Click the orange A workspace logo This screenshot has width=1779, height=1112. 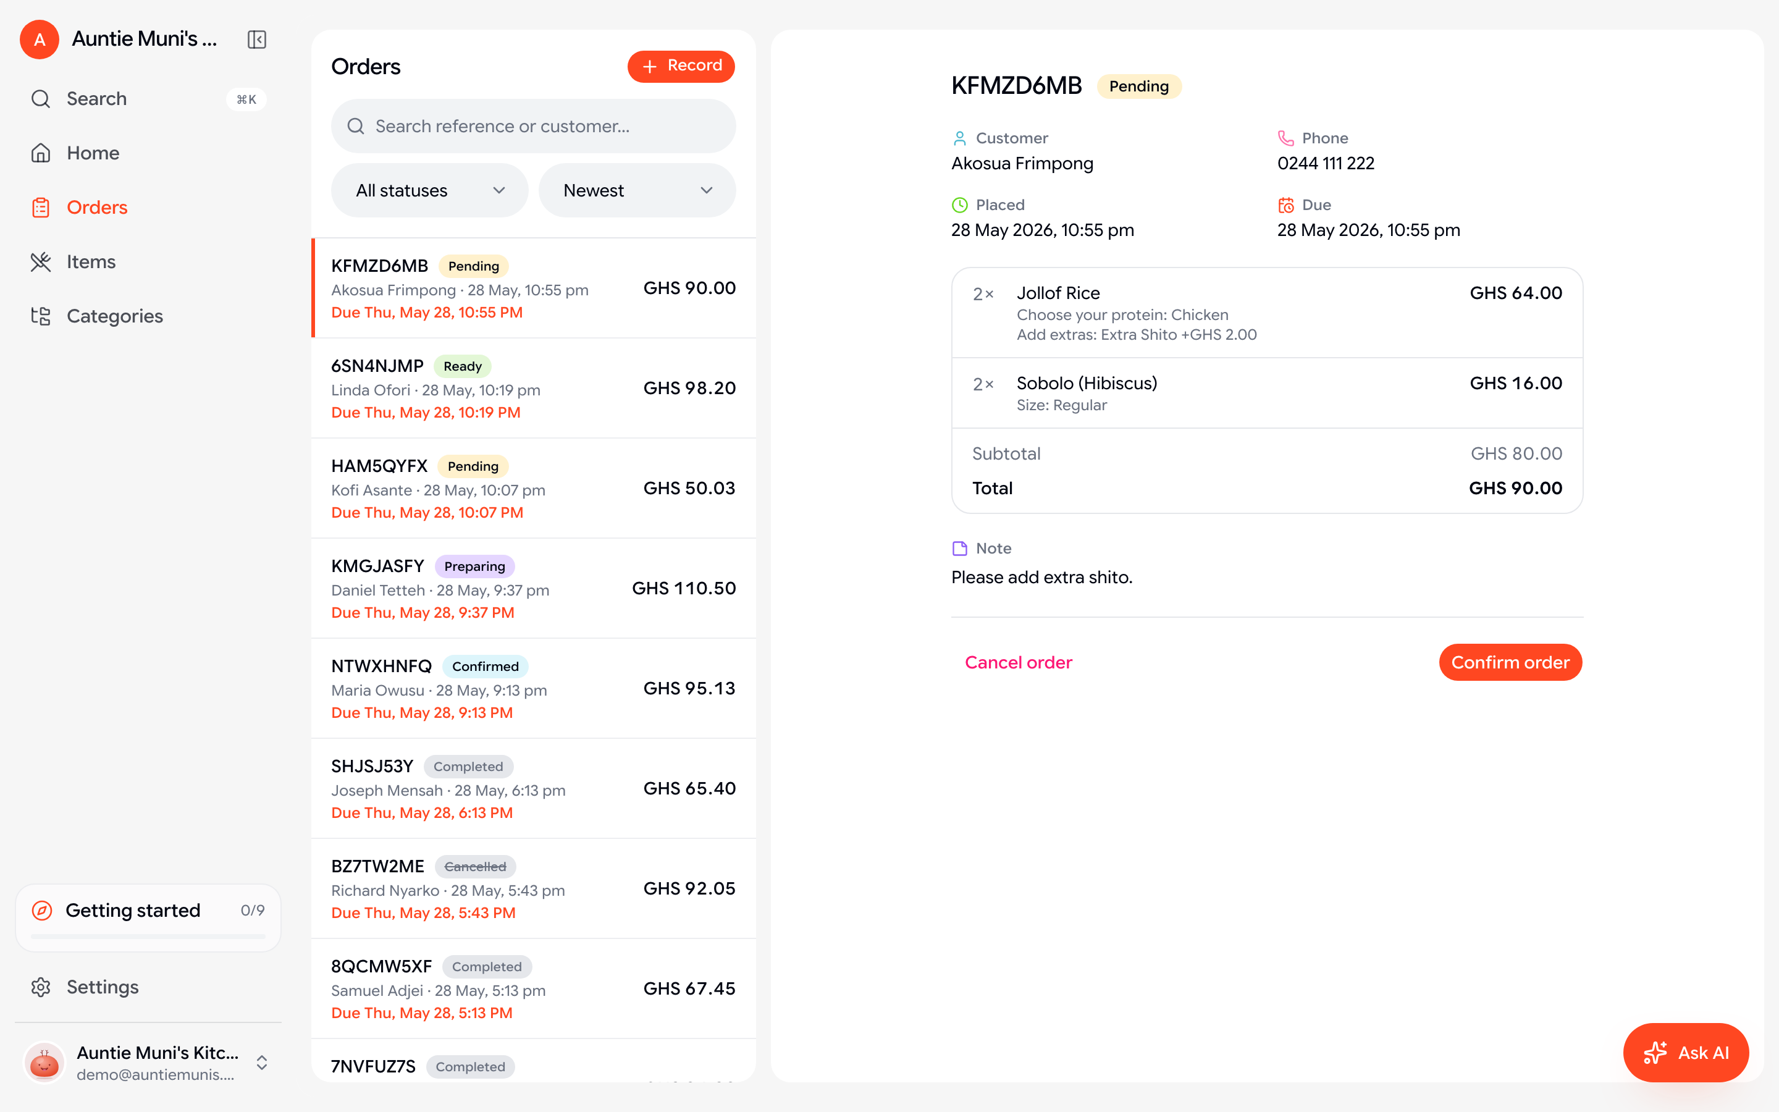click(x=40, y=39)
